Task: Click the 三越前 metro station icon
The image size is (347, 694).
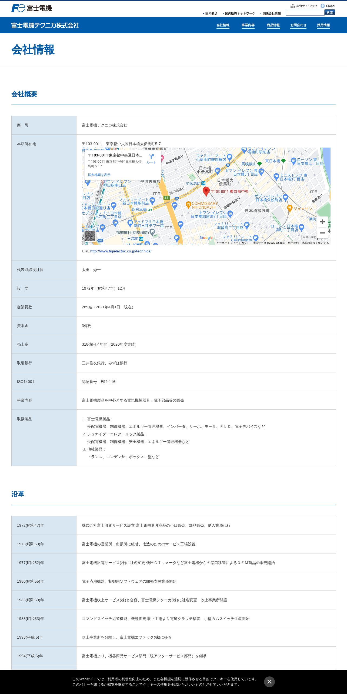Action: point(141,239)
